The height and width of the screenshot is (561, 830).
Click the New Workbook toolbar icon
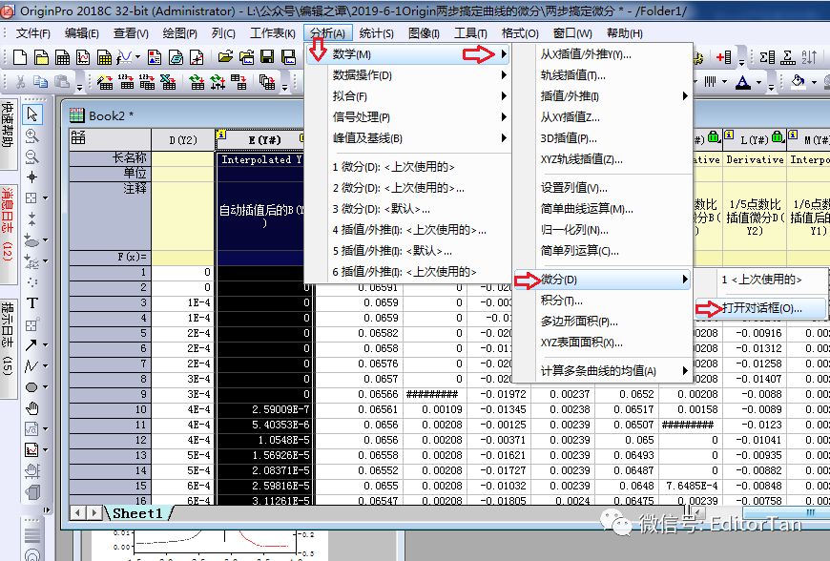pyautogui.click(x=62, y=56)
